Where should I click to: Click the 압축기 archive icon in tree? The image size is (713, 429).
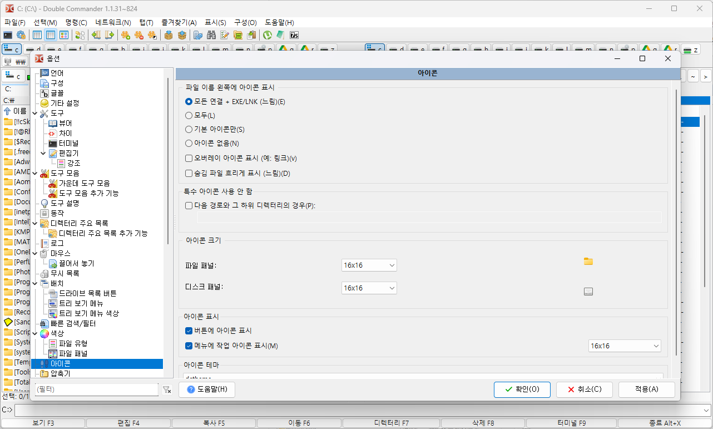[44, 373]
